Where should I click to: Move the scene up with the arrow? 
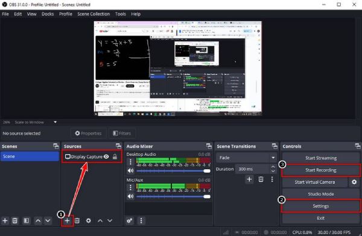coord(38,221)
